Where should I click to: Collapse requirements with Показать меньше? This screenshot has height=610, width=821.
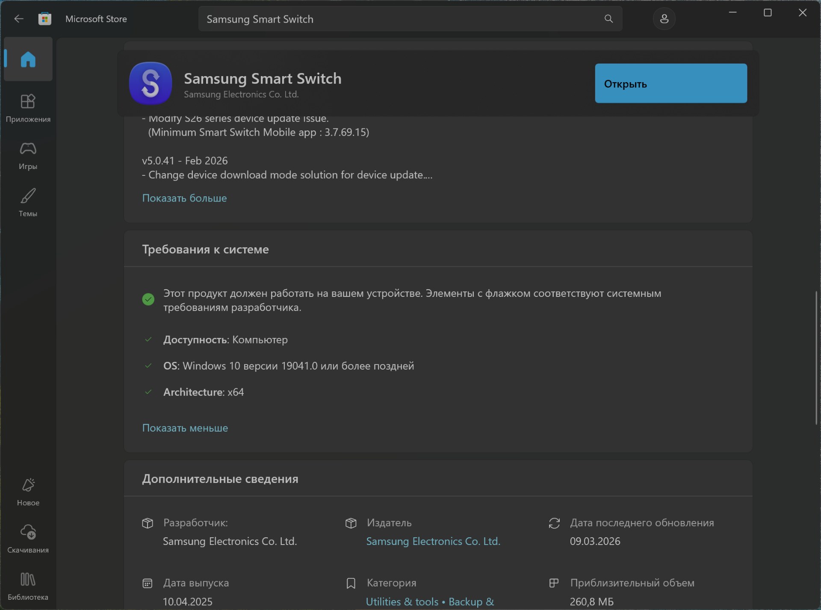(x=185, y=428)
